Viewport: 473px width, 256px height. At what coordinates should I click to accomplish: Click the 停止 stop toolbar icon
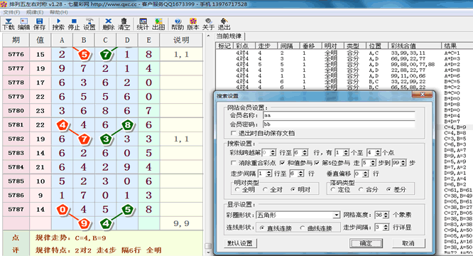(x=74, y=24)
